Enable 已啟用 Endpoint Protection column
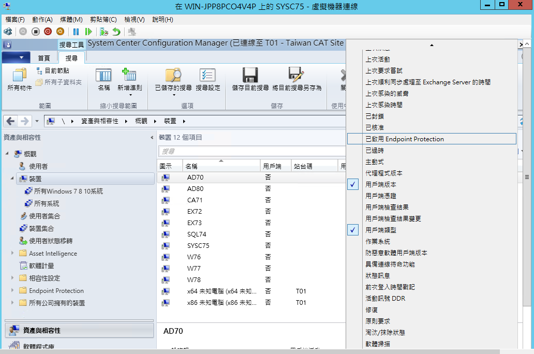The width and height of the screenshot is (534, 354). 432,139
